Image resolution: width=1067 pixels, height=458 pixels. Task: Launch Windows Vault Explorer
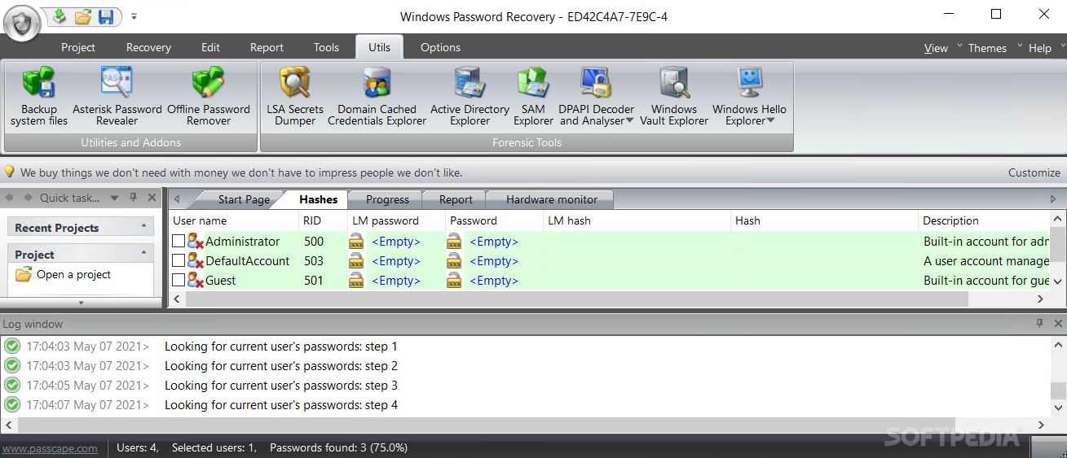coord(674,97)
